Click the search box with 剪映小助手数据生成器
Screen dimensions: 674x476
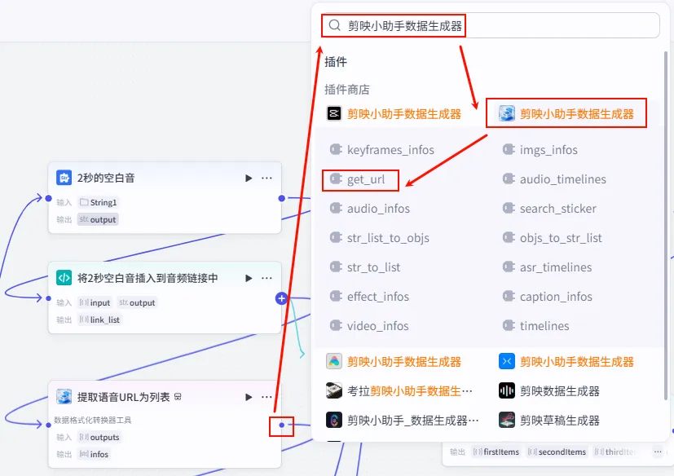491,25
